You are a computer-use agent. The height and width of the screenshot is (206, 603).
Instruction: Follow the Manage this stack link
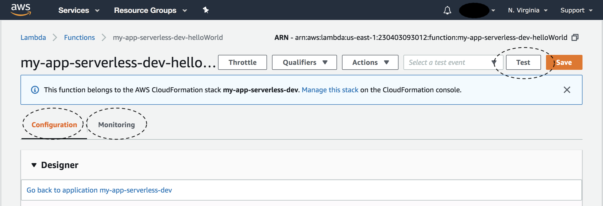pyautogui.click(x=330, y=90)
